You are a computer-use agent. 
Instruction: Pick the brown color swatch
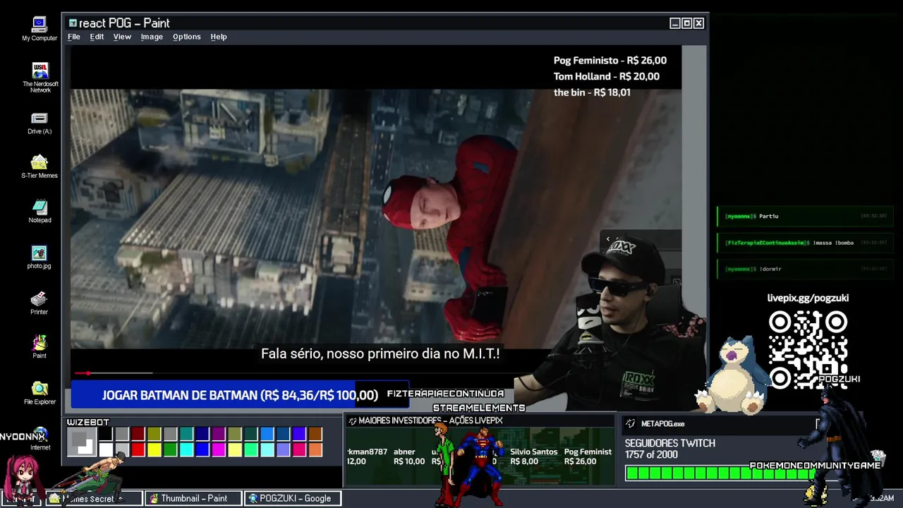pyautogui.click(x=315, y=434)
